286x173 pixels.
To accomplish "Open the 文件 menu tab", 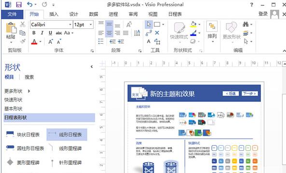I will [12, 14].
